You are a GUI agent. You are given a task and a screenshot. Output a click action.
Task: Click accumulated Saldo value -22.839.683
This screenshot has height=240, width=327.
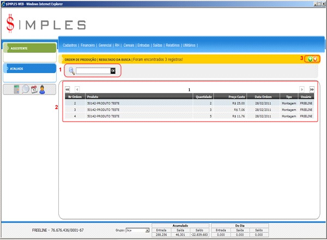[199, 235]
